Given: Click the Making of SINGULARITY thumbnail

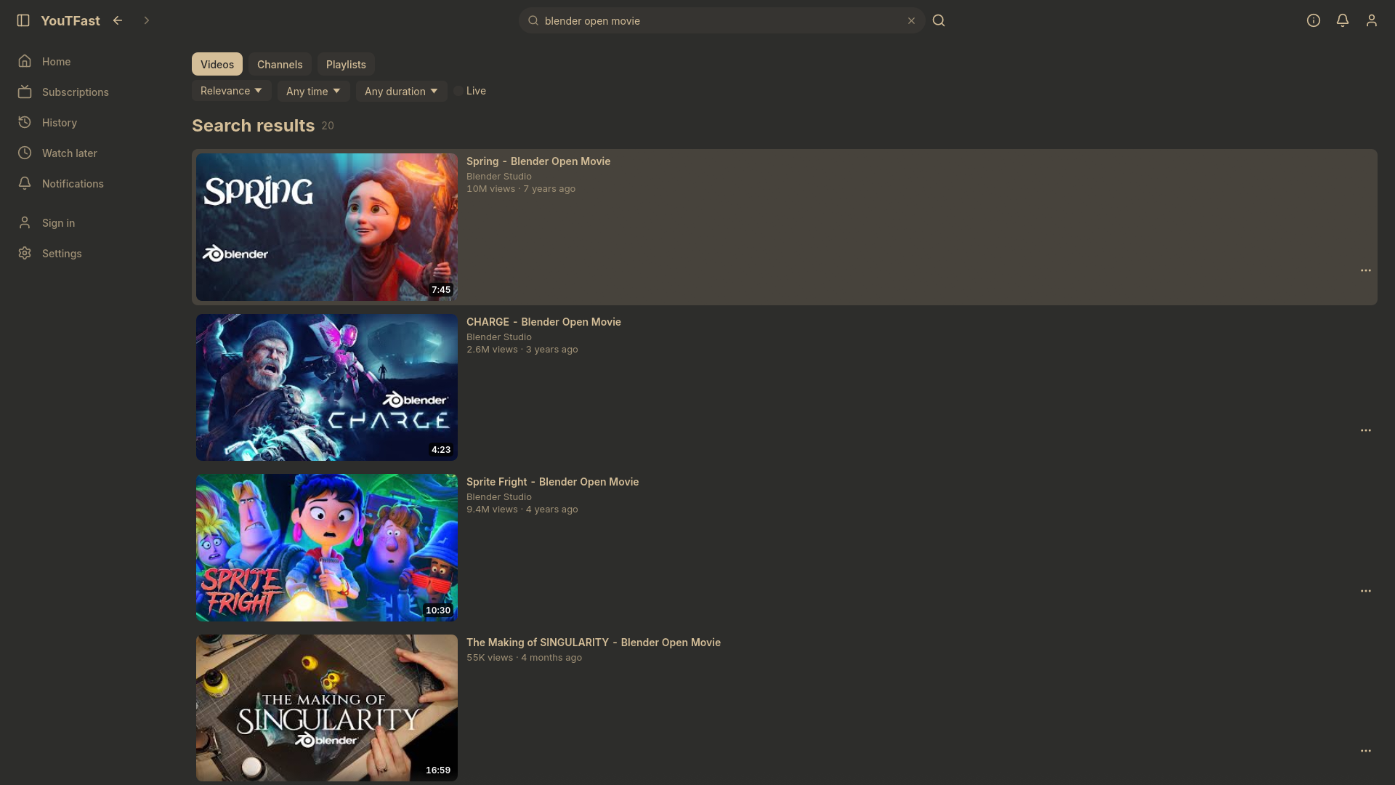Looking at the screenshot, I should click(327, 708).
